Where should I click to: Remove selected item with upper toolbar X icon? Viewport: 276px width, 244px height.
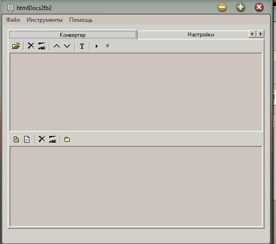coord(31,46)
